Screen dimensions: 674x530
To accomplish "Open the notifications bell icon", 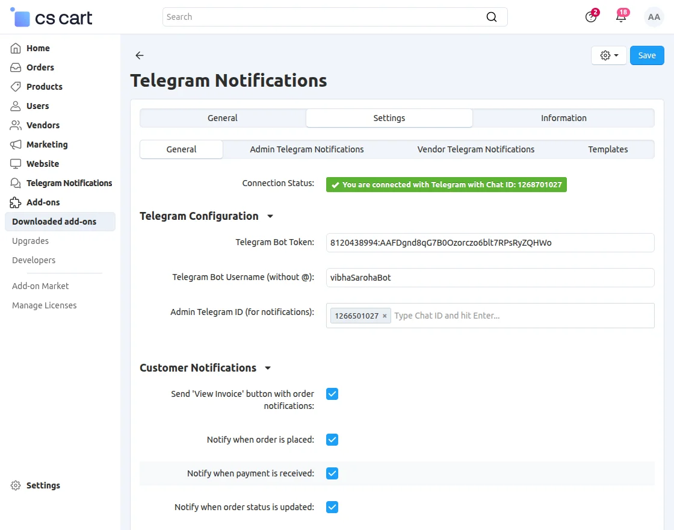I will click(x=621, y=17).
